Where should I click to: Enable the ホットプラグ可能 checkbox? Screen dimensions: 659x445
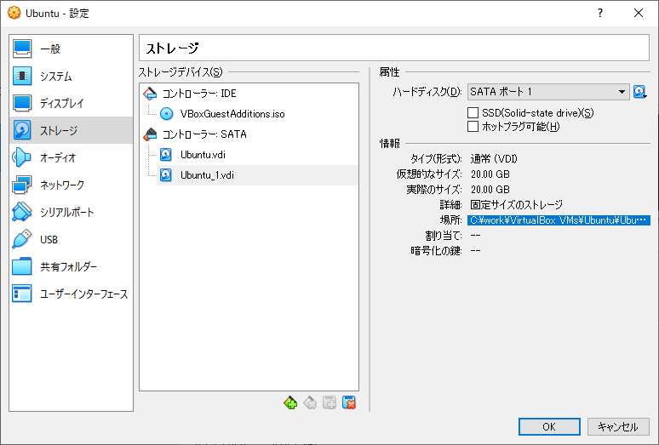click(x=473, y=127)
